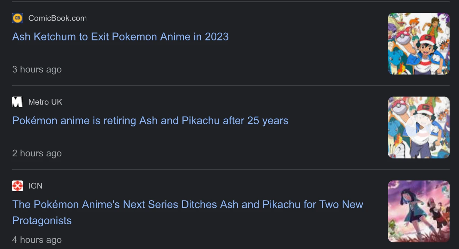Click the "2 hours ago" timestamp
459x249 pixels.
(x=37, y=153)
